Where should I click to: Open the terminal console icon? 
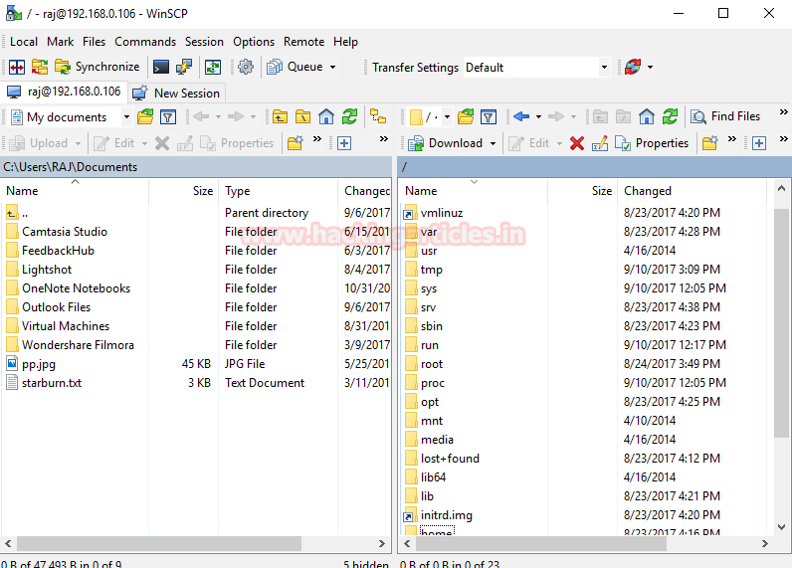(x=161, y=67)
